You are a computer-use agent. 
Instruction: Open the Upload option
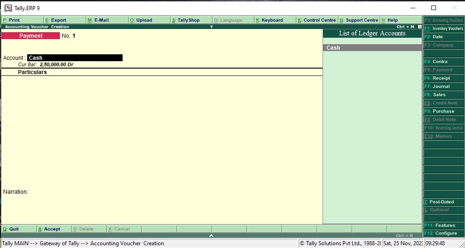[x=149, y=20]
